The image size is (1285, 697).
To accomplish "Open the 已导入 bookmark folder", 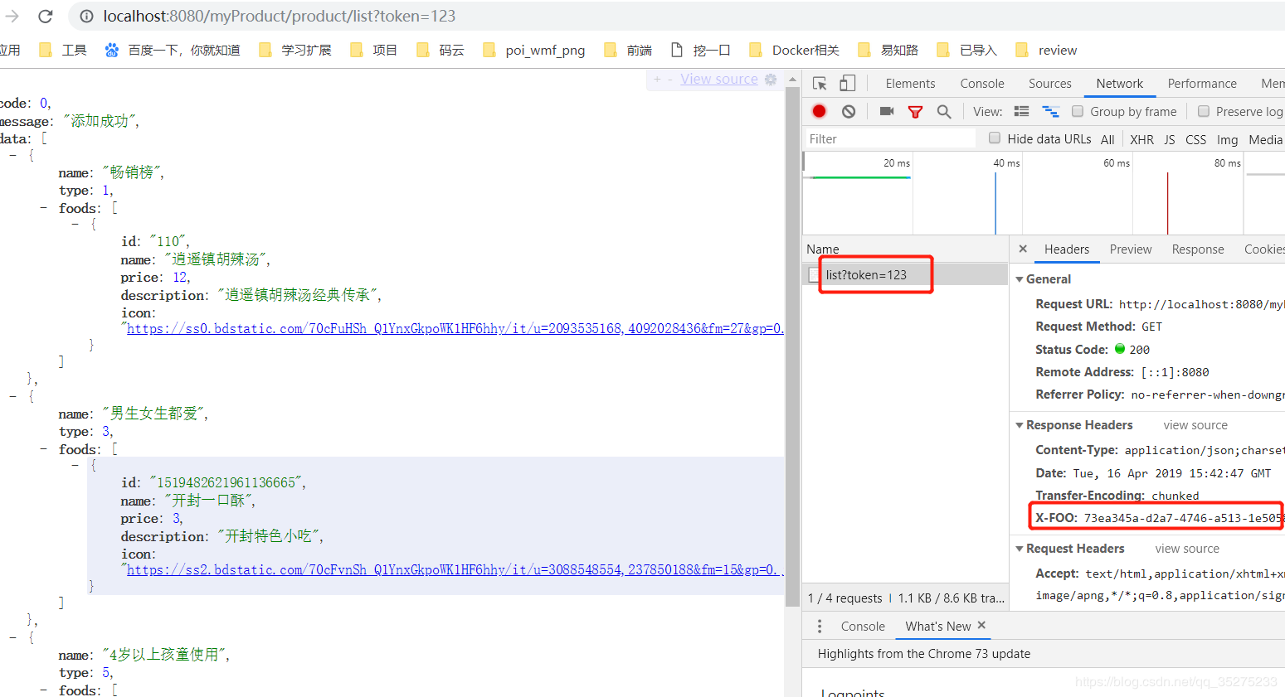I will [x=966, y=50].
